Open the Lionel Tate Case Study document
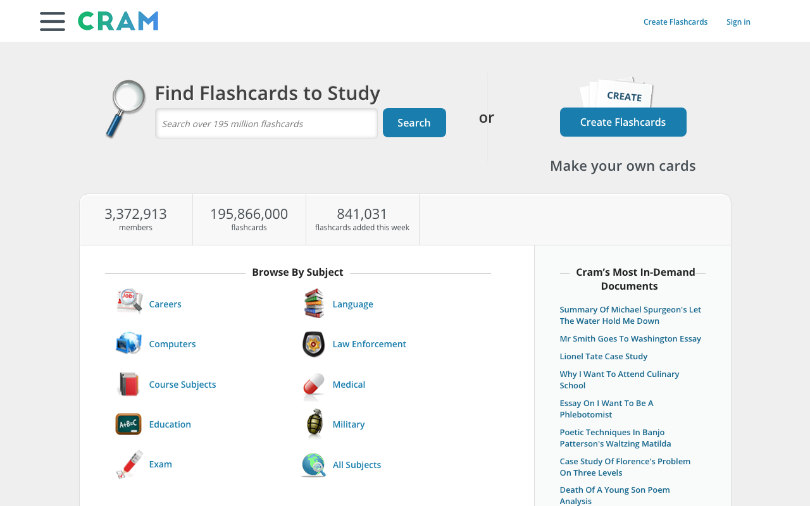The height and width of the screenshot is (506, 810). (x=604, y=356)
